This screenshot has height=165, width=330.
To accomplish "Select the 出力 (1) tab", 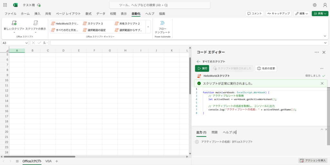I will (201, 133).
